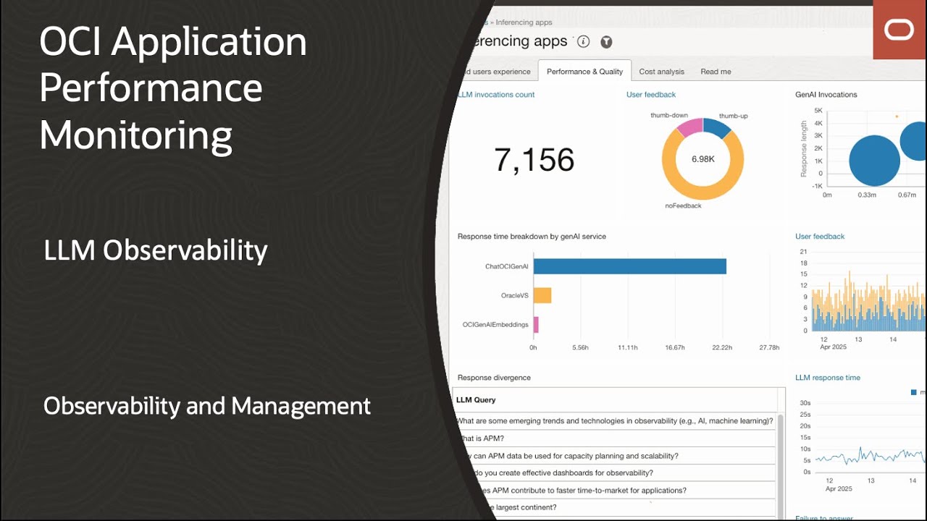Click the LLM response time line graph
The image size is (927, 521).
click(x=871, y=457)
